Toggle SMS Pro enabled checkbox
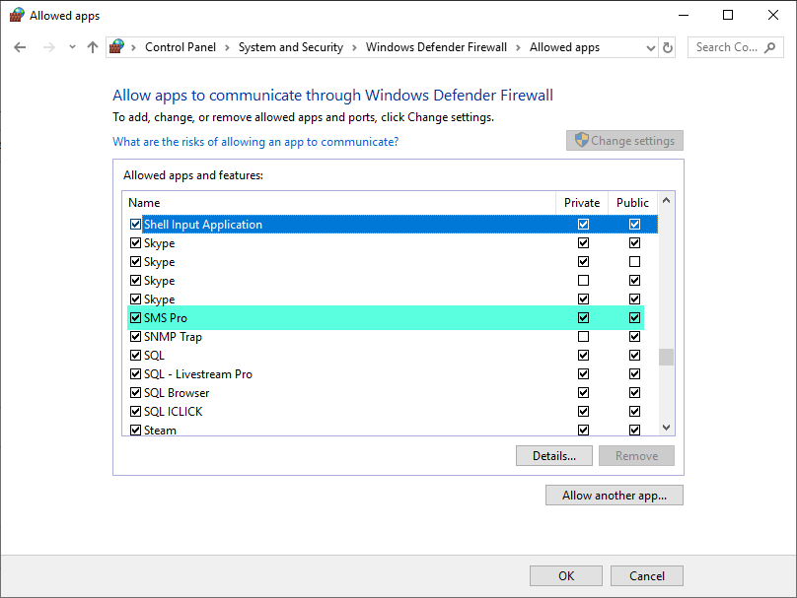This screenshot has height=598, width=797. 135,318
